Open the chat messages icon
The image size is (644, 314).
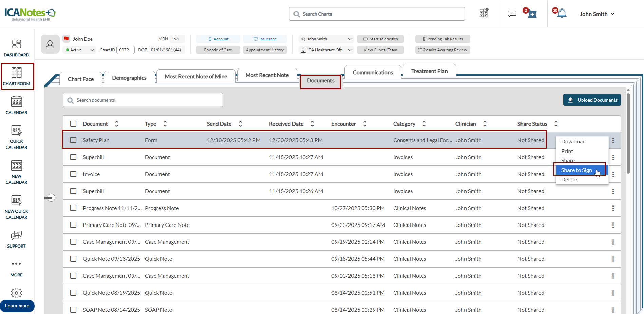(512, 14)
